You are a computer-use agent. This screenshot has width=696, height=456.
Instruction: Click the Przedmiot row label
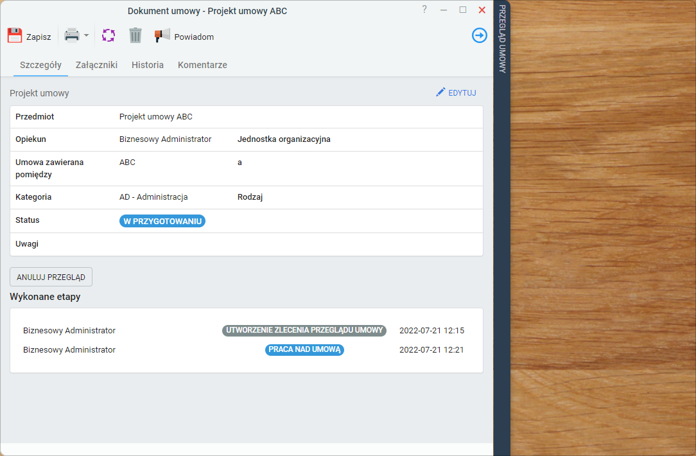(x=35, y=117)
